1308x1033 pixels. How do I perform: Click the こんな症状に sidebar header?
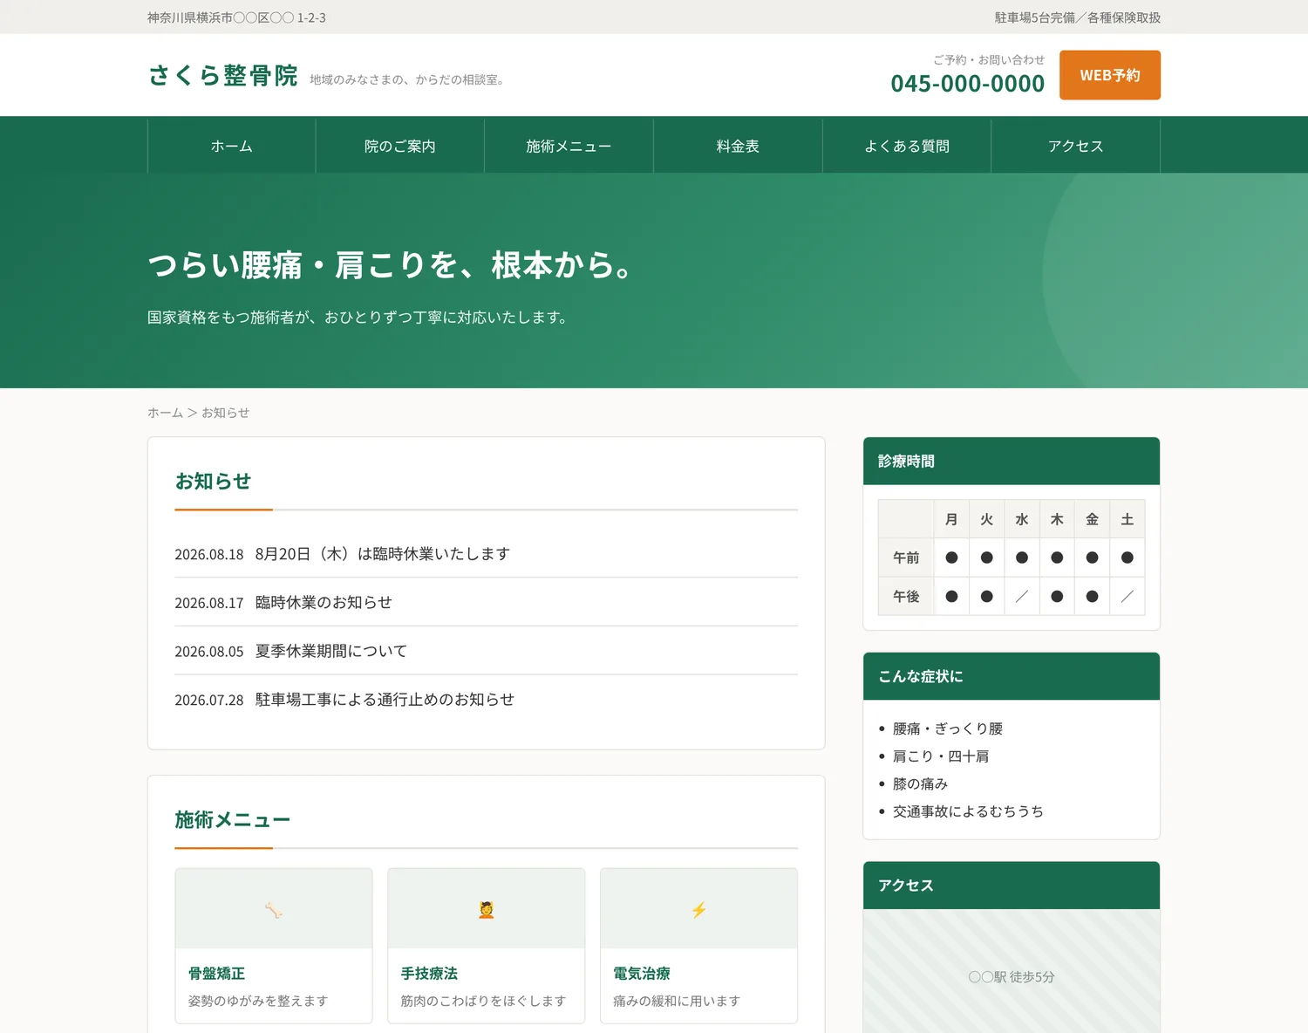click(1012, 677)
